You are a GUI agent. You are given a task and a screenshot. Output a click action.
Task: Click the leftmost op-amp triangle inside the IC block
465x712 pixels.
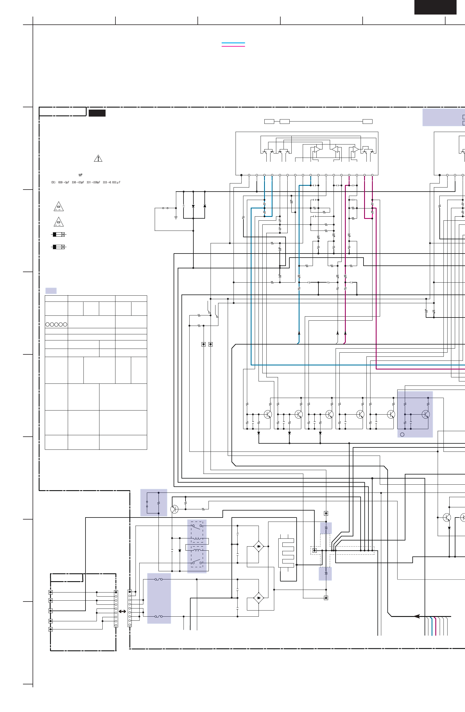tap(318, 149)
